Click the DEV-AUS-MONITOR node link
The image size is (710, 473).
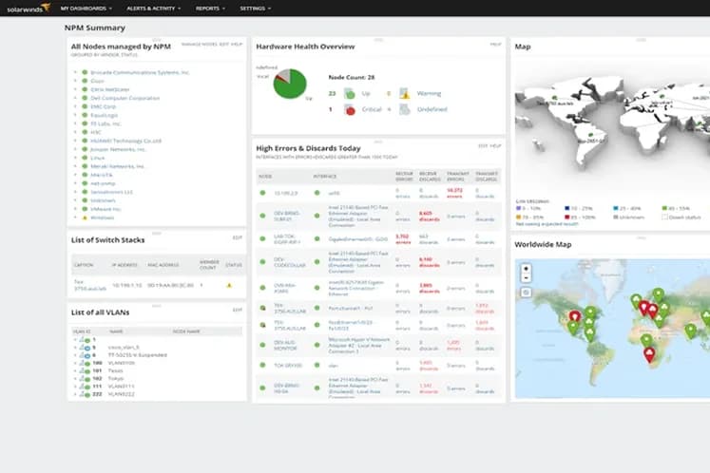pos(285,346)
